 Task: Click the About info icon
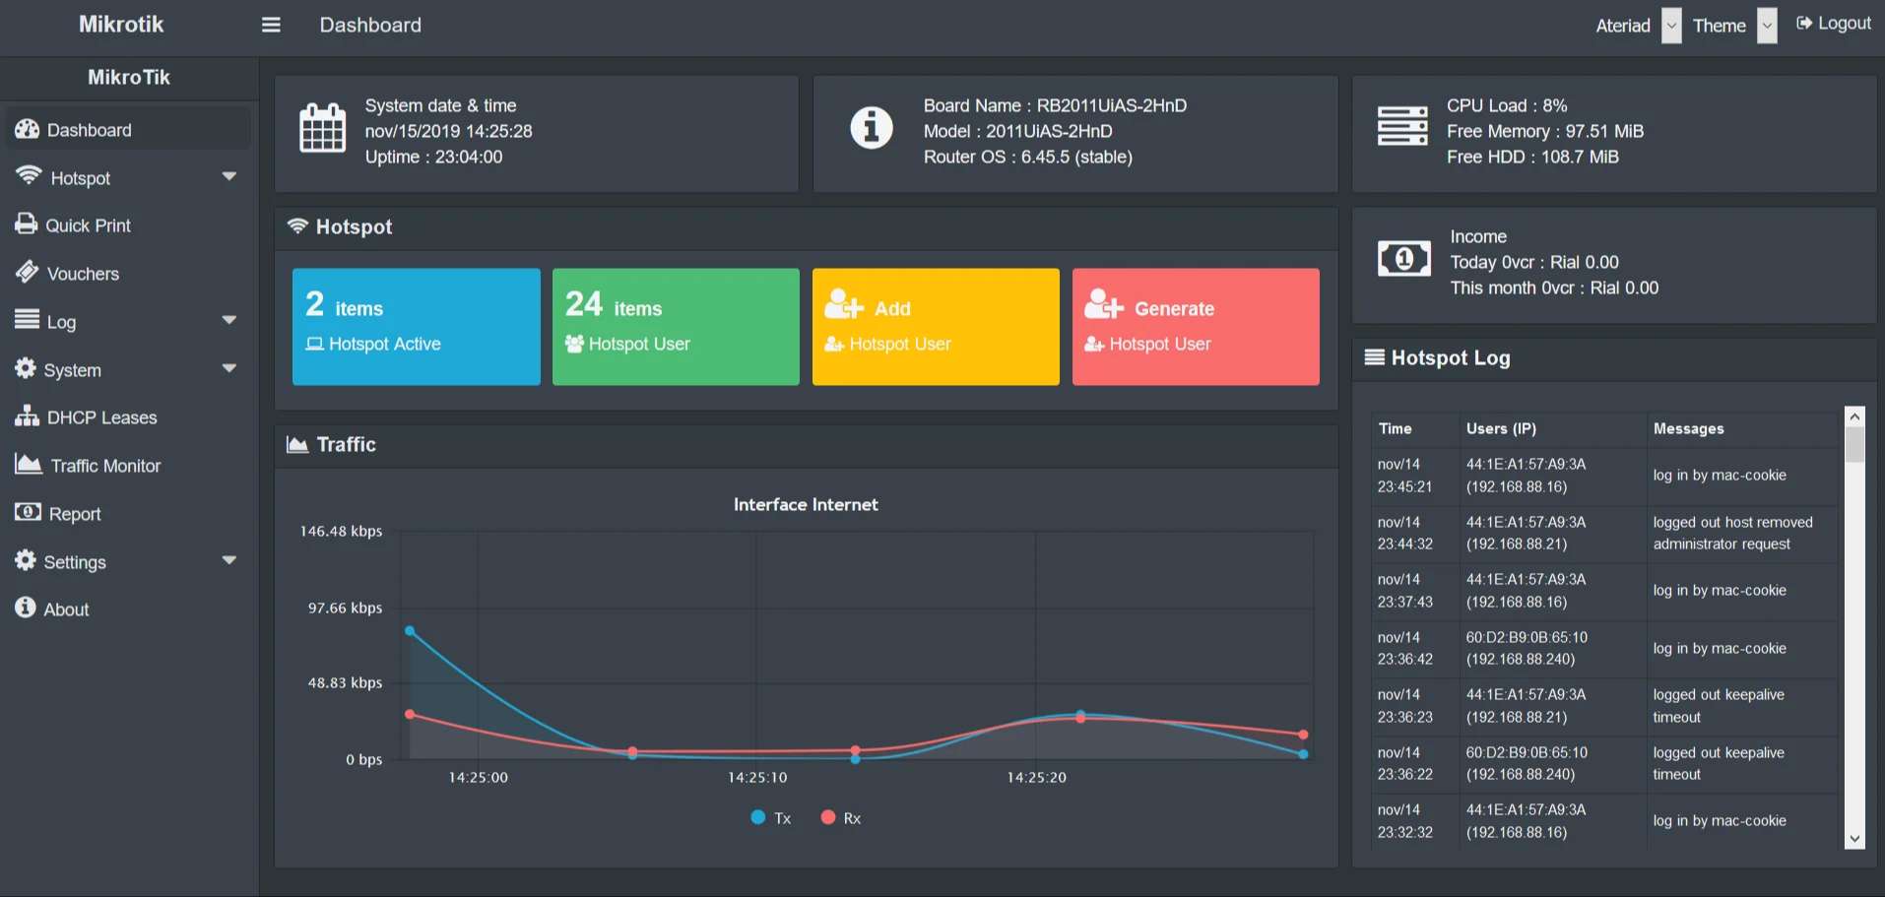click(x=26, y=608)
